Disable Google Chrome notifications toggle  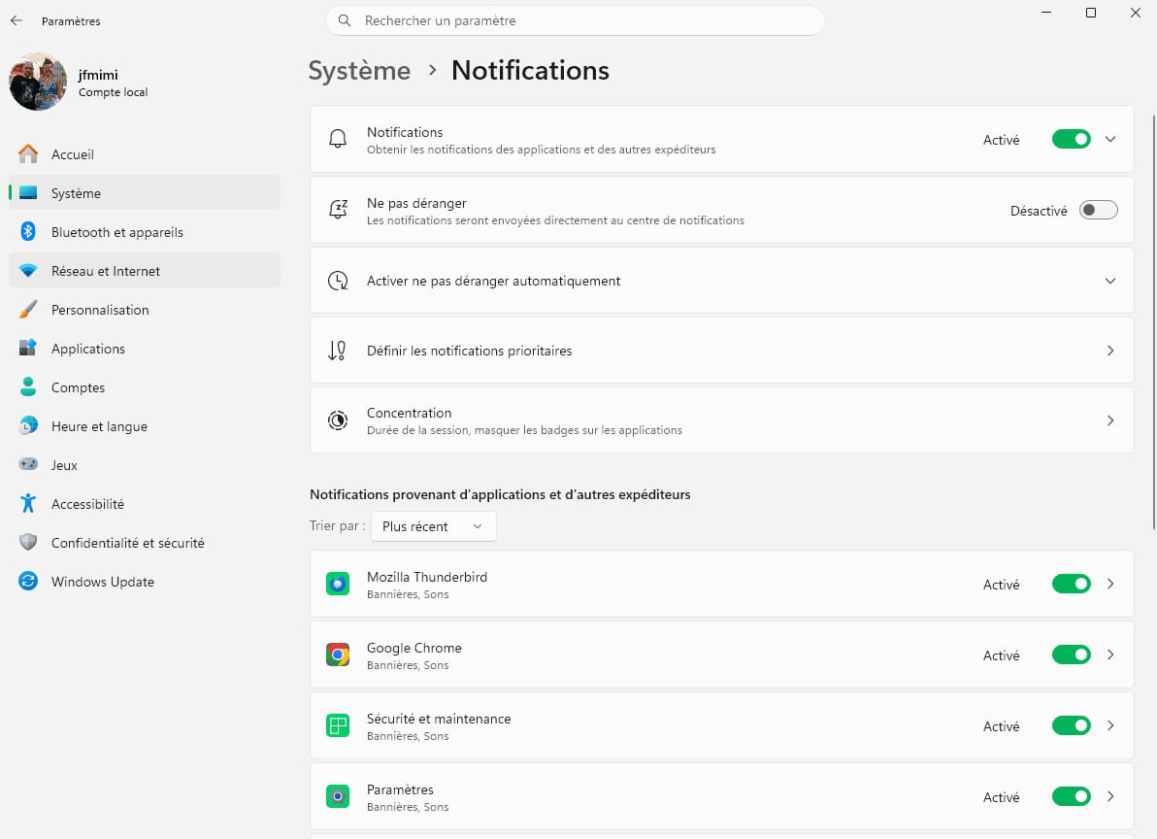point(1071,654)
